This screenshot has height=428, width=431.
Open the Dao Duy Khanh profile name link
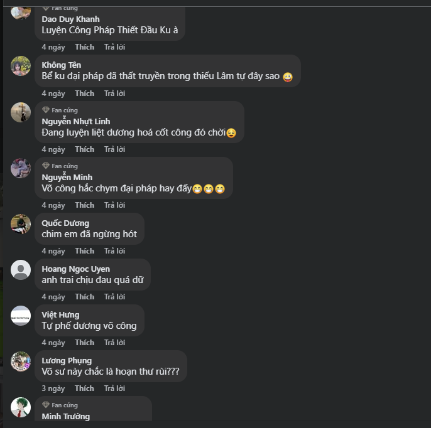[70, 19]
